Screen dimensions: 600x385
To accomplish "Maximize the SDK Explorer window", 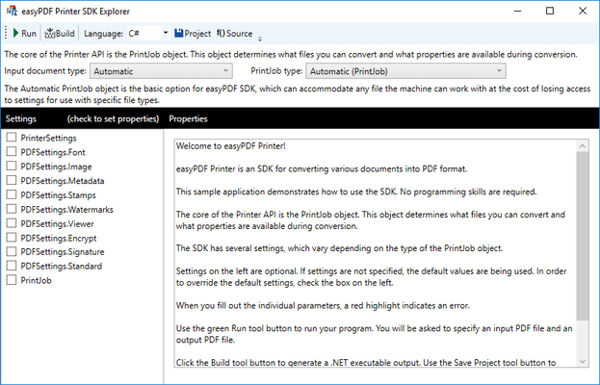I will click(550, 11).
